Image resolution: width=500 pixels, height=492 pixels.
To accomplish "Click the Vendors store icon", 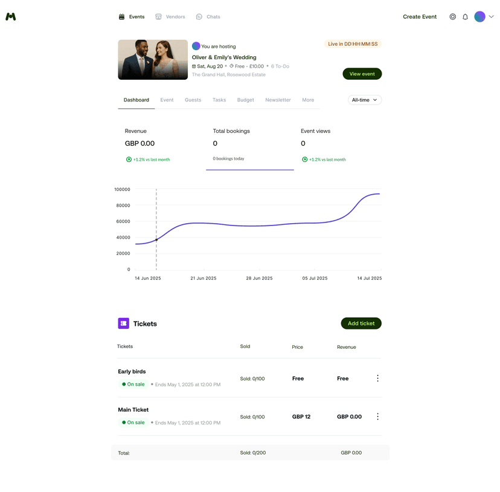I will (158, 17).
